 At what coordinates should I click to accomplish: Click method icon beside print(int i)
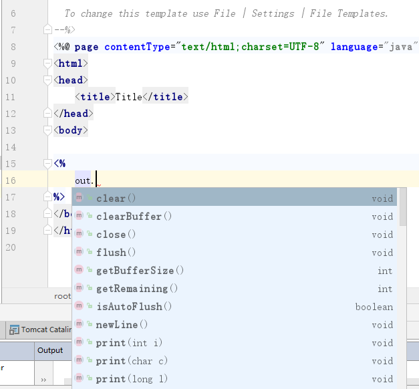coord(79,342)
